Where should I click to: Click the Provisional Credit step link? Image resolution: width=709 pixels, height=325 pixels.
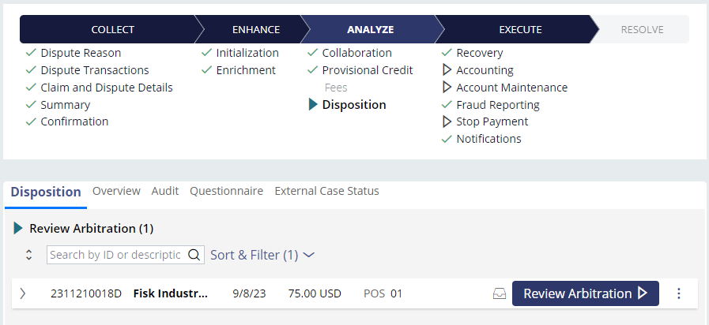click(x=367, y=70)
